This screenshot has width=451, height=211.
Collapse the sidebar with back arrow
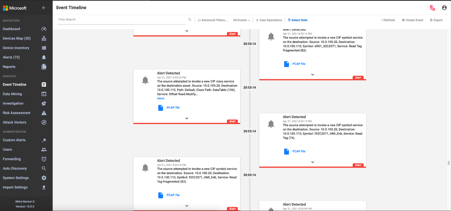44,8
